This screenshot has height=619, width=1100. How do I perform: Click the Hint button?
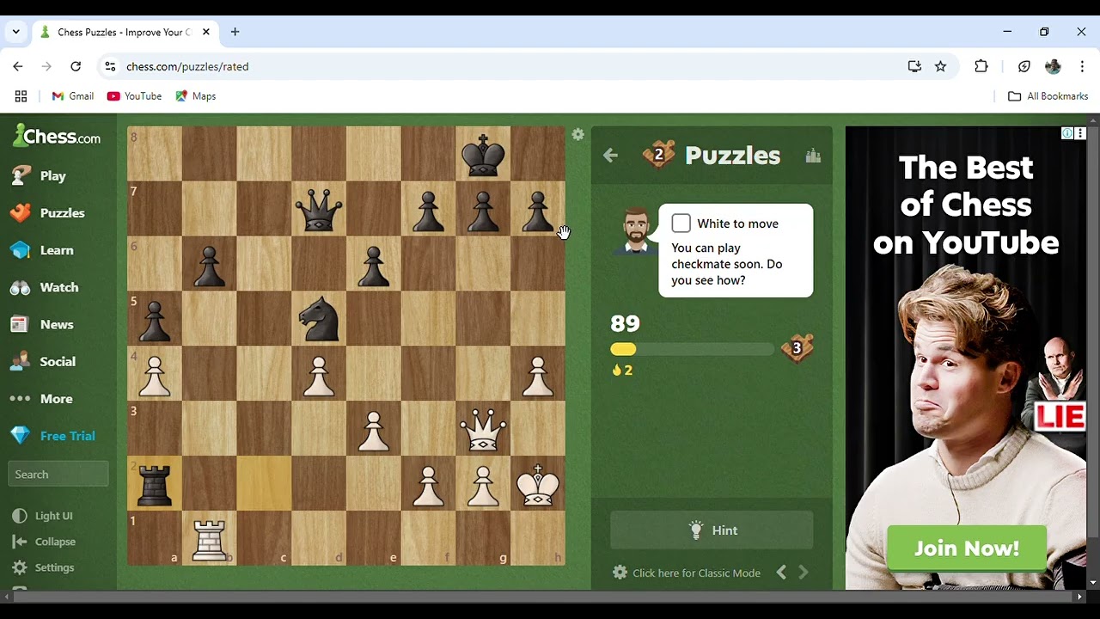[x=712, y=530]
